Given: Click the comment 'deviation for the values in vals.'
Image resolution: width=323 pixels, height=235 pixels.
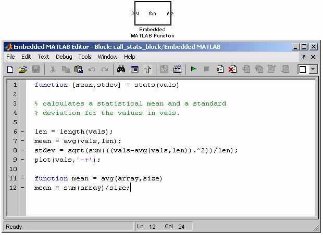Looking at the screenshot, I should 111,113.
